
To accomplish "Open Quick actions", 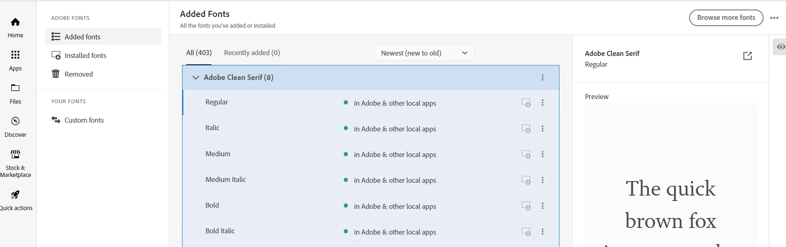I will (x=16, y=201).
